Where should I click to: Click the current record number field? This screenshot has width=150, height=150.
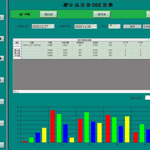point(148,97)
